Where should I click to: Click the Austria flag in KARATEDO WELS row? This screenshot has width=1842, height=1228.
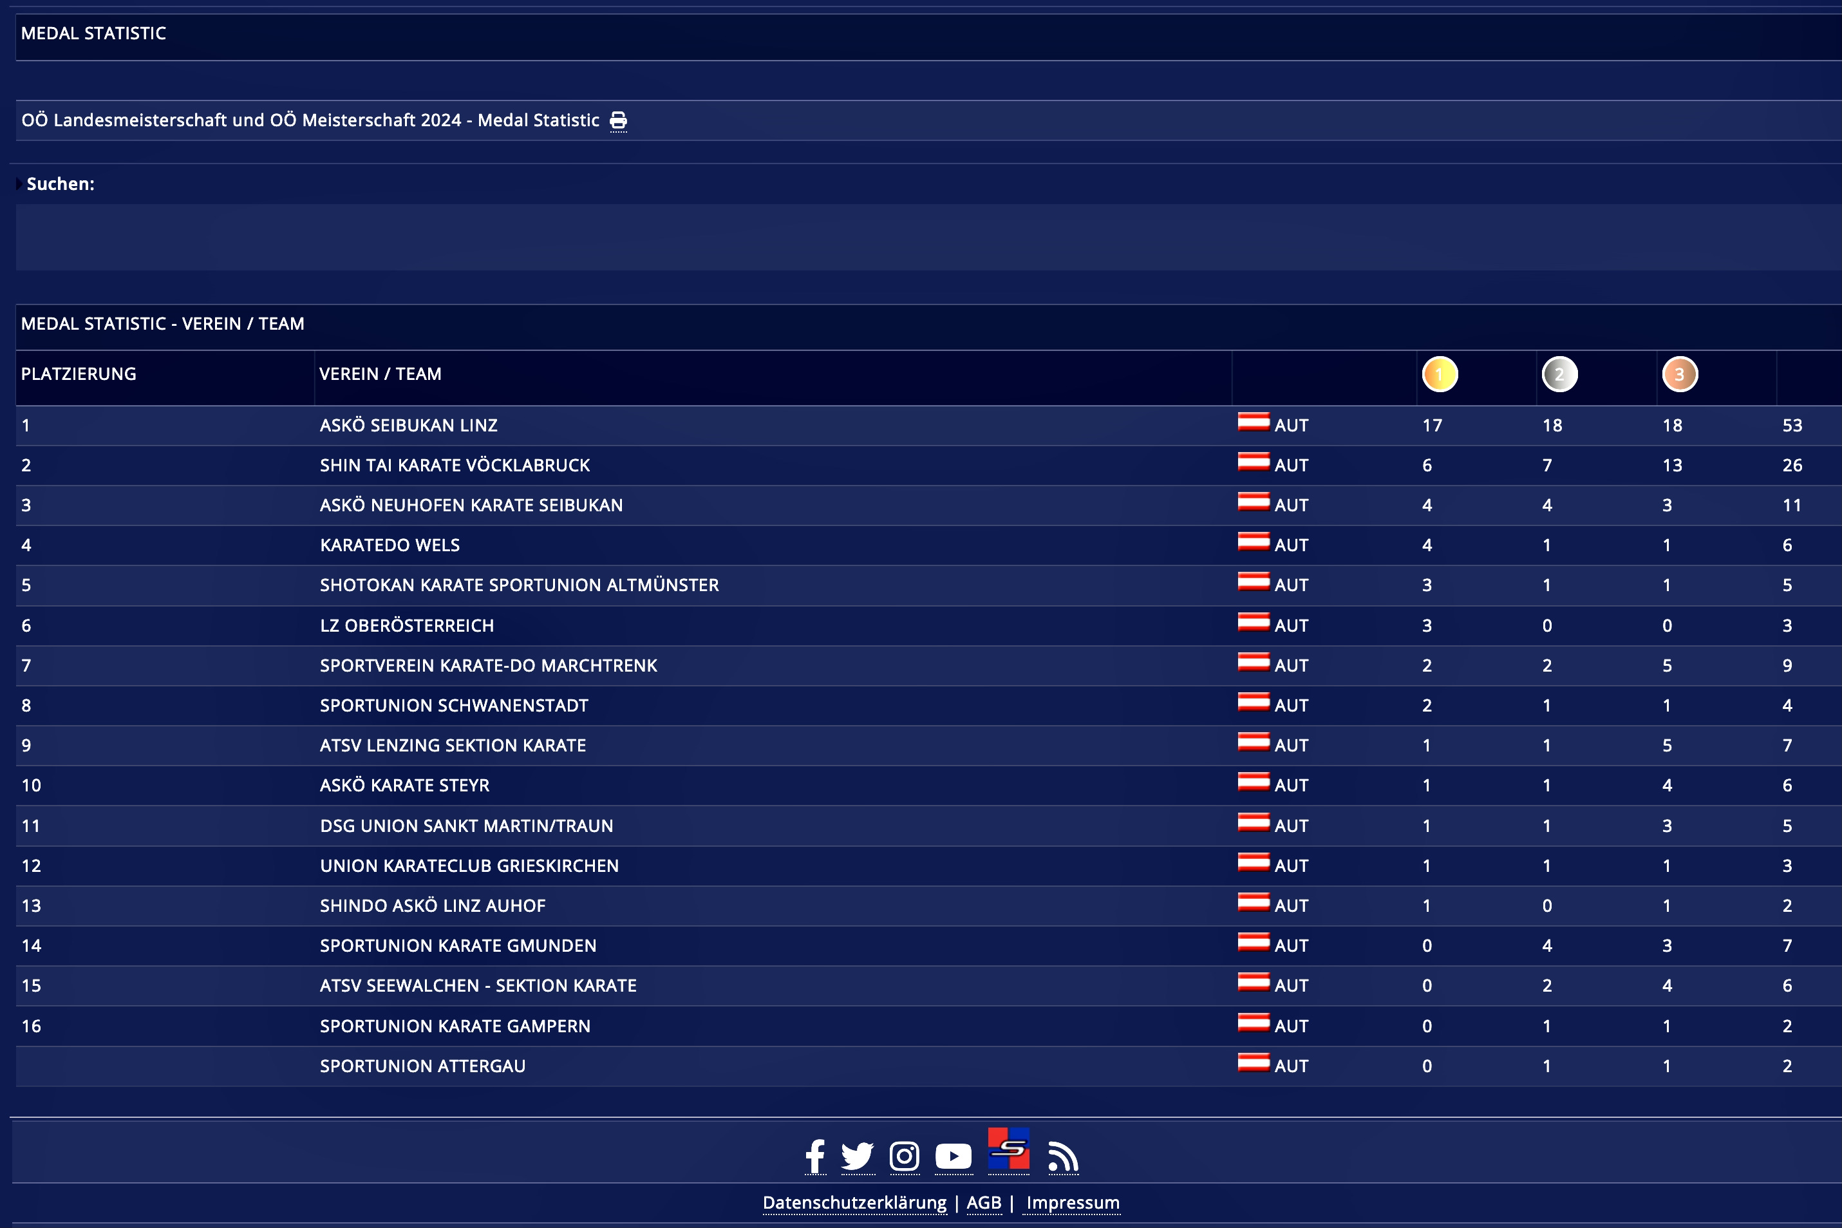[1254, 542]
